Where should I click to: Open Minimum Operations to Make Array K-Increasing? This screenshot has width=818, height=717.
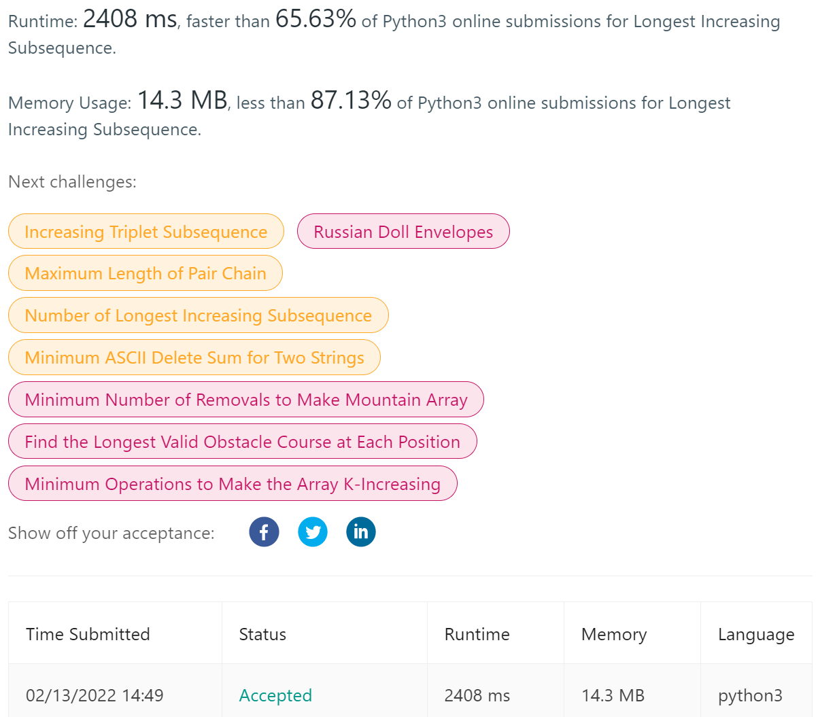(232, 483)
